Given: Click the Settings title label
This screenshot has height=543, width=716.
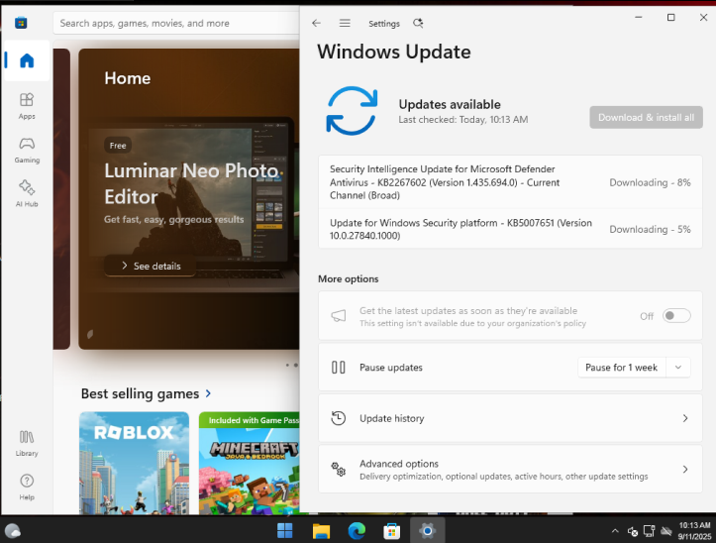Looking at the screenshot, I should tap(384, 24).
